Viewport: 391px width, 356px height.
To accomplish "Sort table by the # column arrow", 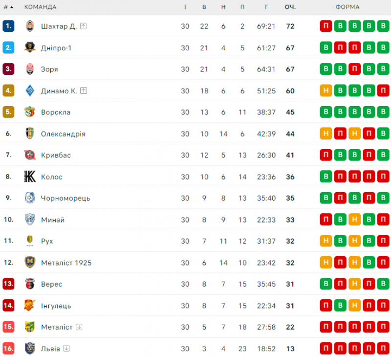I will click(12, 7).
